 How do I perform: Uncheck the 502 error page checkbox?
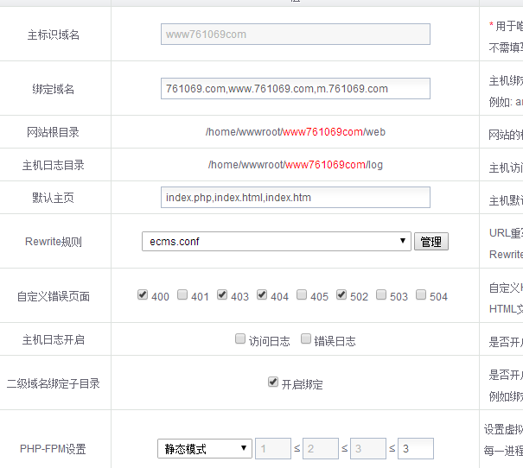click(341, 295)
